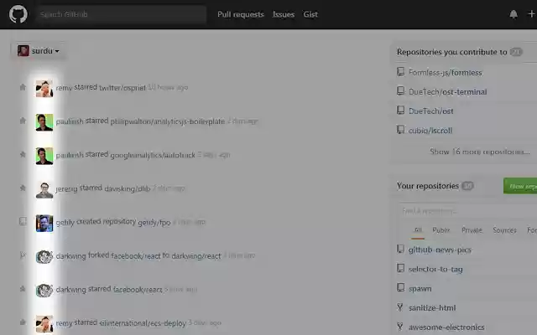This screenshot has width=537, height=335.
Task: Focus the Search GitHub field
Action: (121, 14)
